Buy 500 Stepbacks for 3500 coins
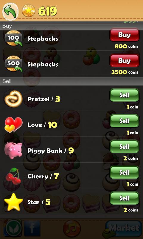143x239 pixels. pyautogui.click(x=124, y=61)
